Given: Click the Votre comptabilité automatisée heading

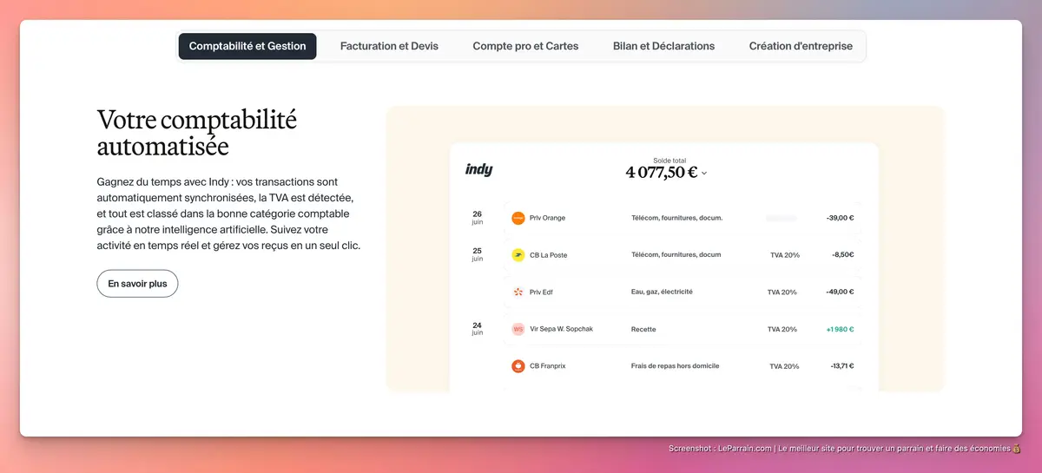Looking at the screenshot, I should [x=196, y=132].
